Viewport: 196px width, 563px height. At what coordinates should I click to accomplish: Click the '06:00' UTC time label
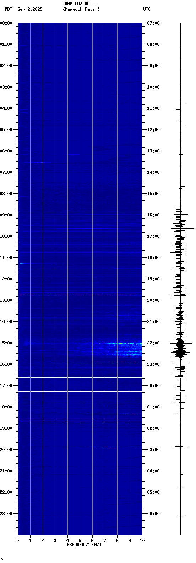[x=153, y=514]
